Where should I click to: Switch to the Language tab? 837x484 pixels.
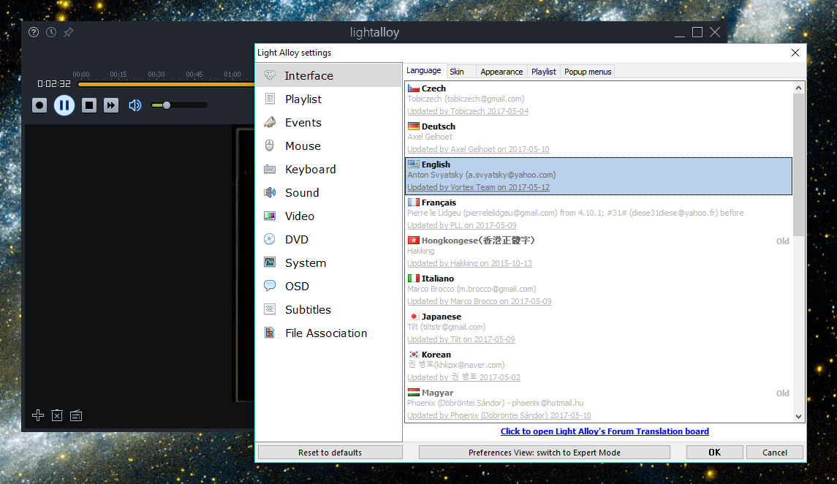(424, 70)
